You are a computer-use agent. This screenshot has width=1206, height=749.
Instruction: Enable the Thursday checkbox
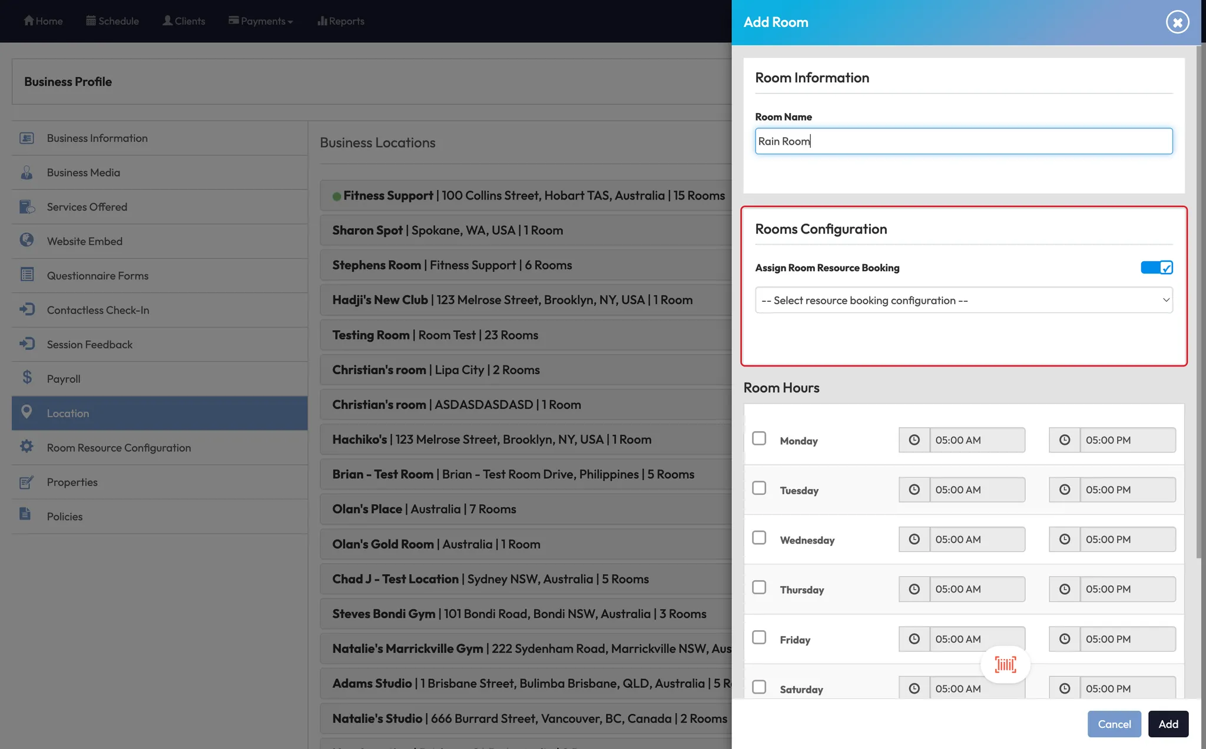pos(759,588)
